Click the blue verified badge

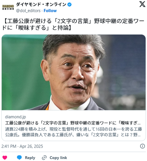(x=70, y=5)
